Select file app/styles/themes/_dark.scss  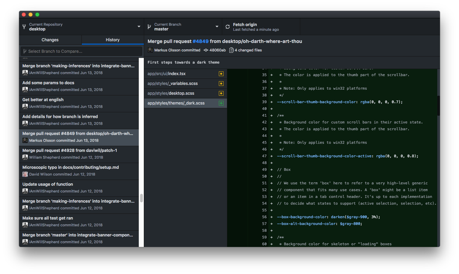(x=186, y=103)
